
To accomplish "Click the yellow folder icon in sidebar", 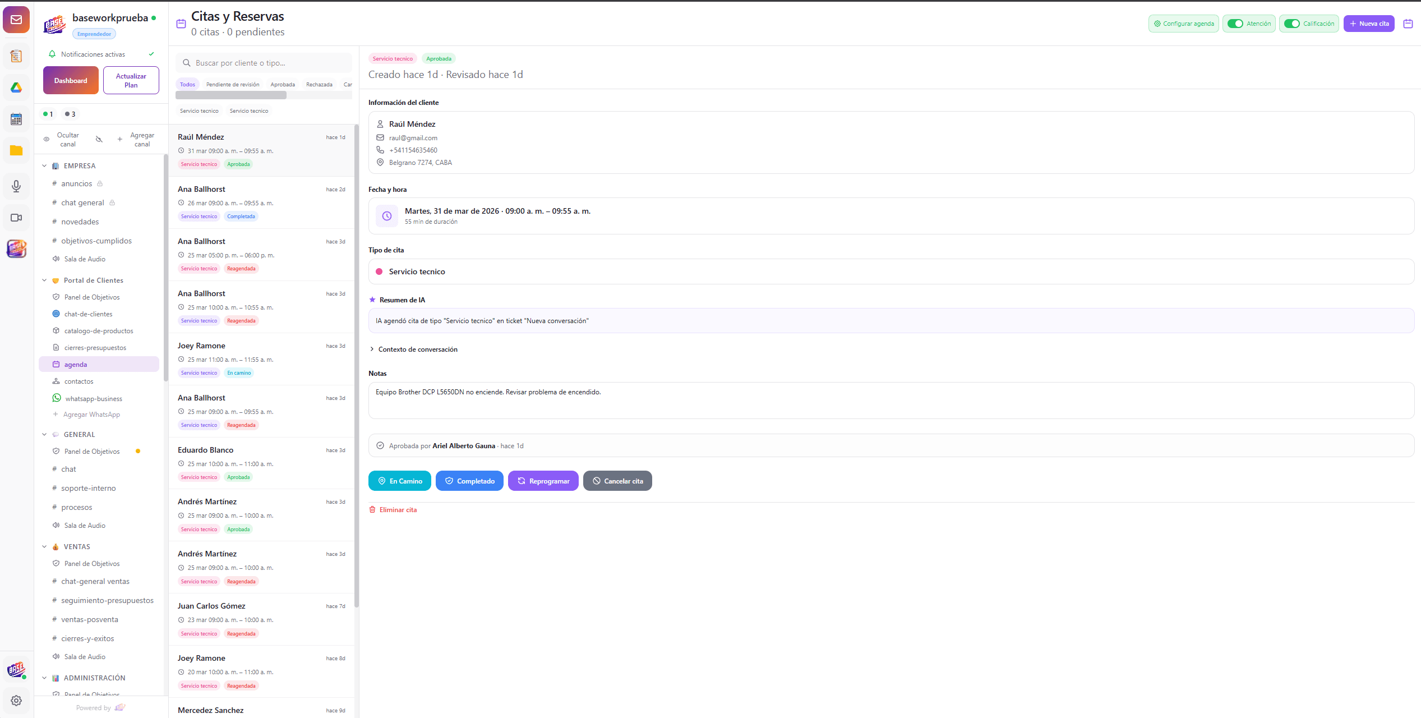I will point(16,150).
